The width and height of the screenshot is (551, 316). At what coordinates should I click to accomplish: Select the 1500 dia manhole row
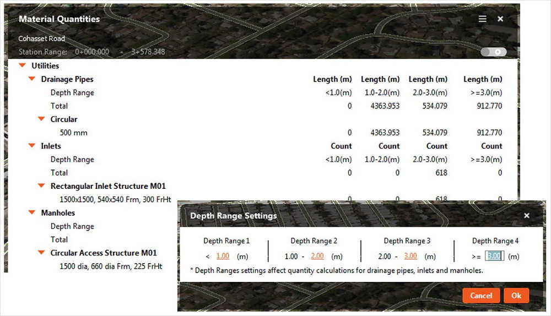pos(111,266)
